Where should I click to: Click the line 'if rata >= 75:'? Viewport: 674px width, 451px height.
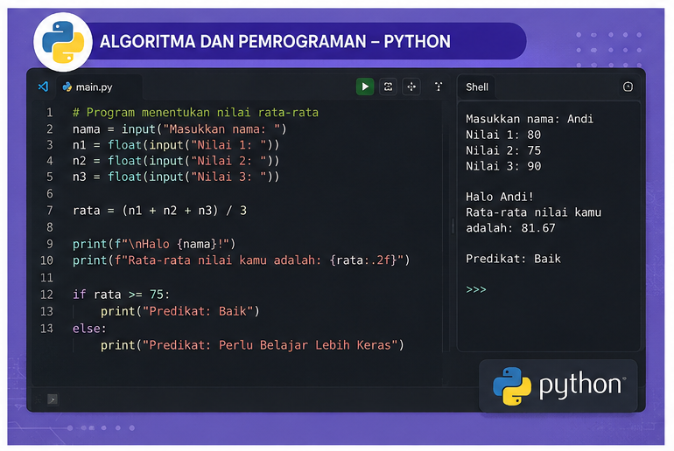tap(121, 295)
